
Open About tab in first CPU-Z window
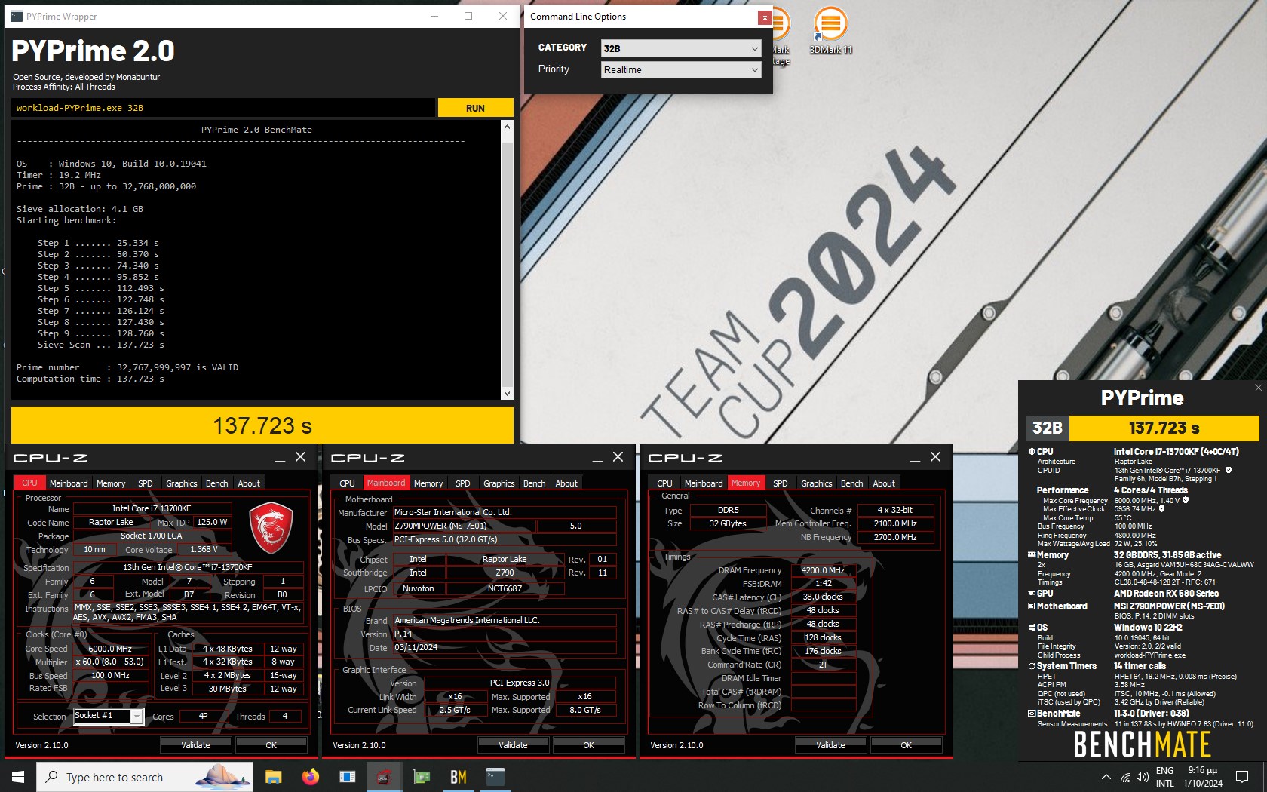point(249,483)
